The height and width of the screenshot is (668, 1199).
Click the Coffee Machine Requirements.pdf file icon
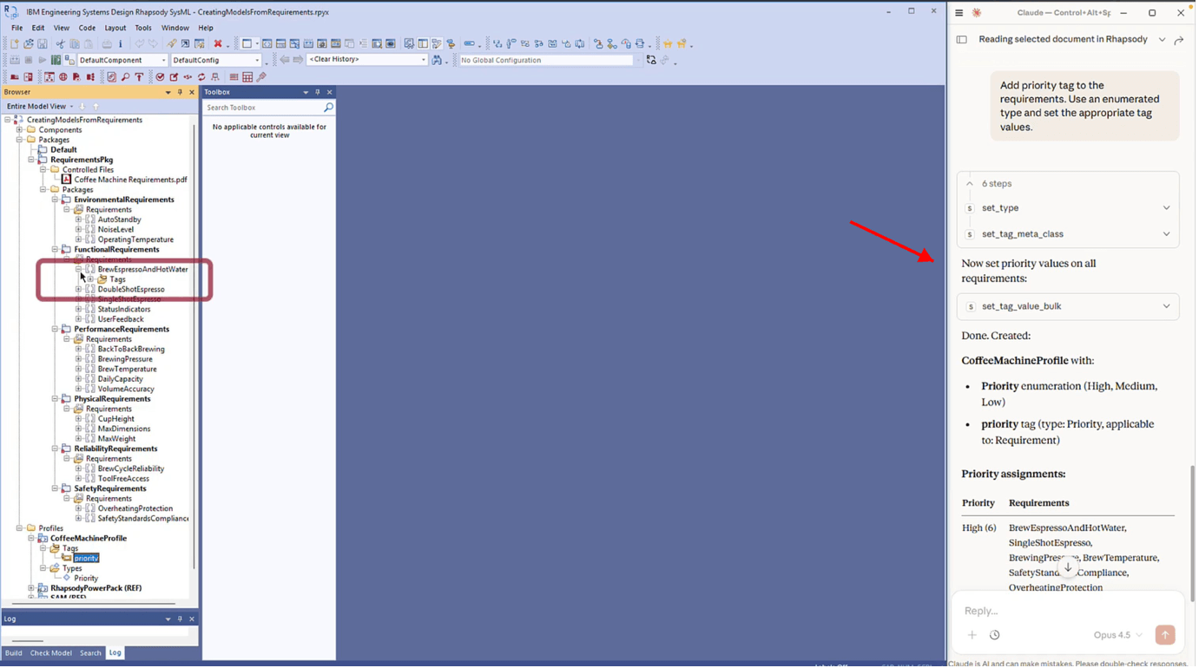(66, 180)
